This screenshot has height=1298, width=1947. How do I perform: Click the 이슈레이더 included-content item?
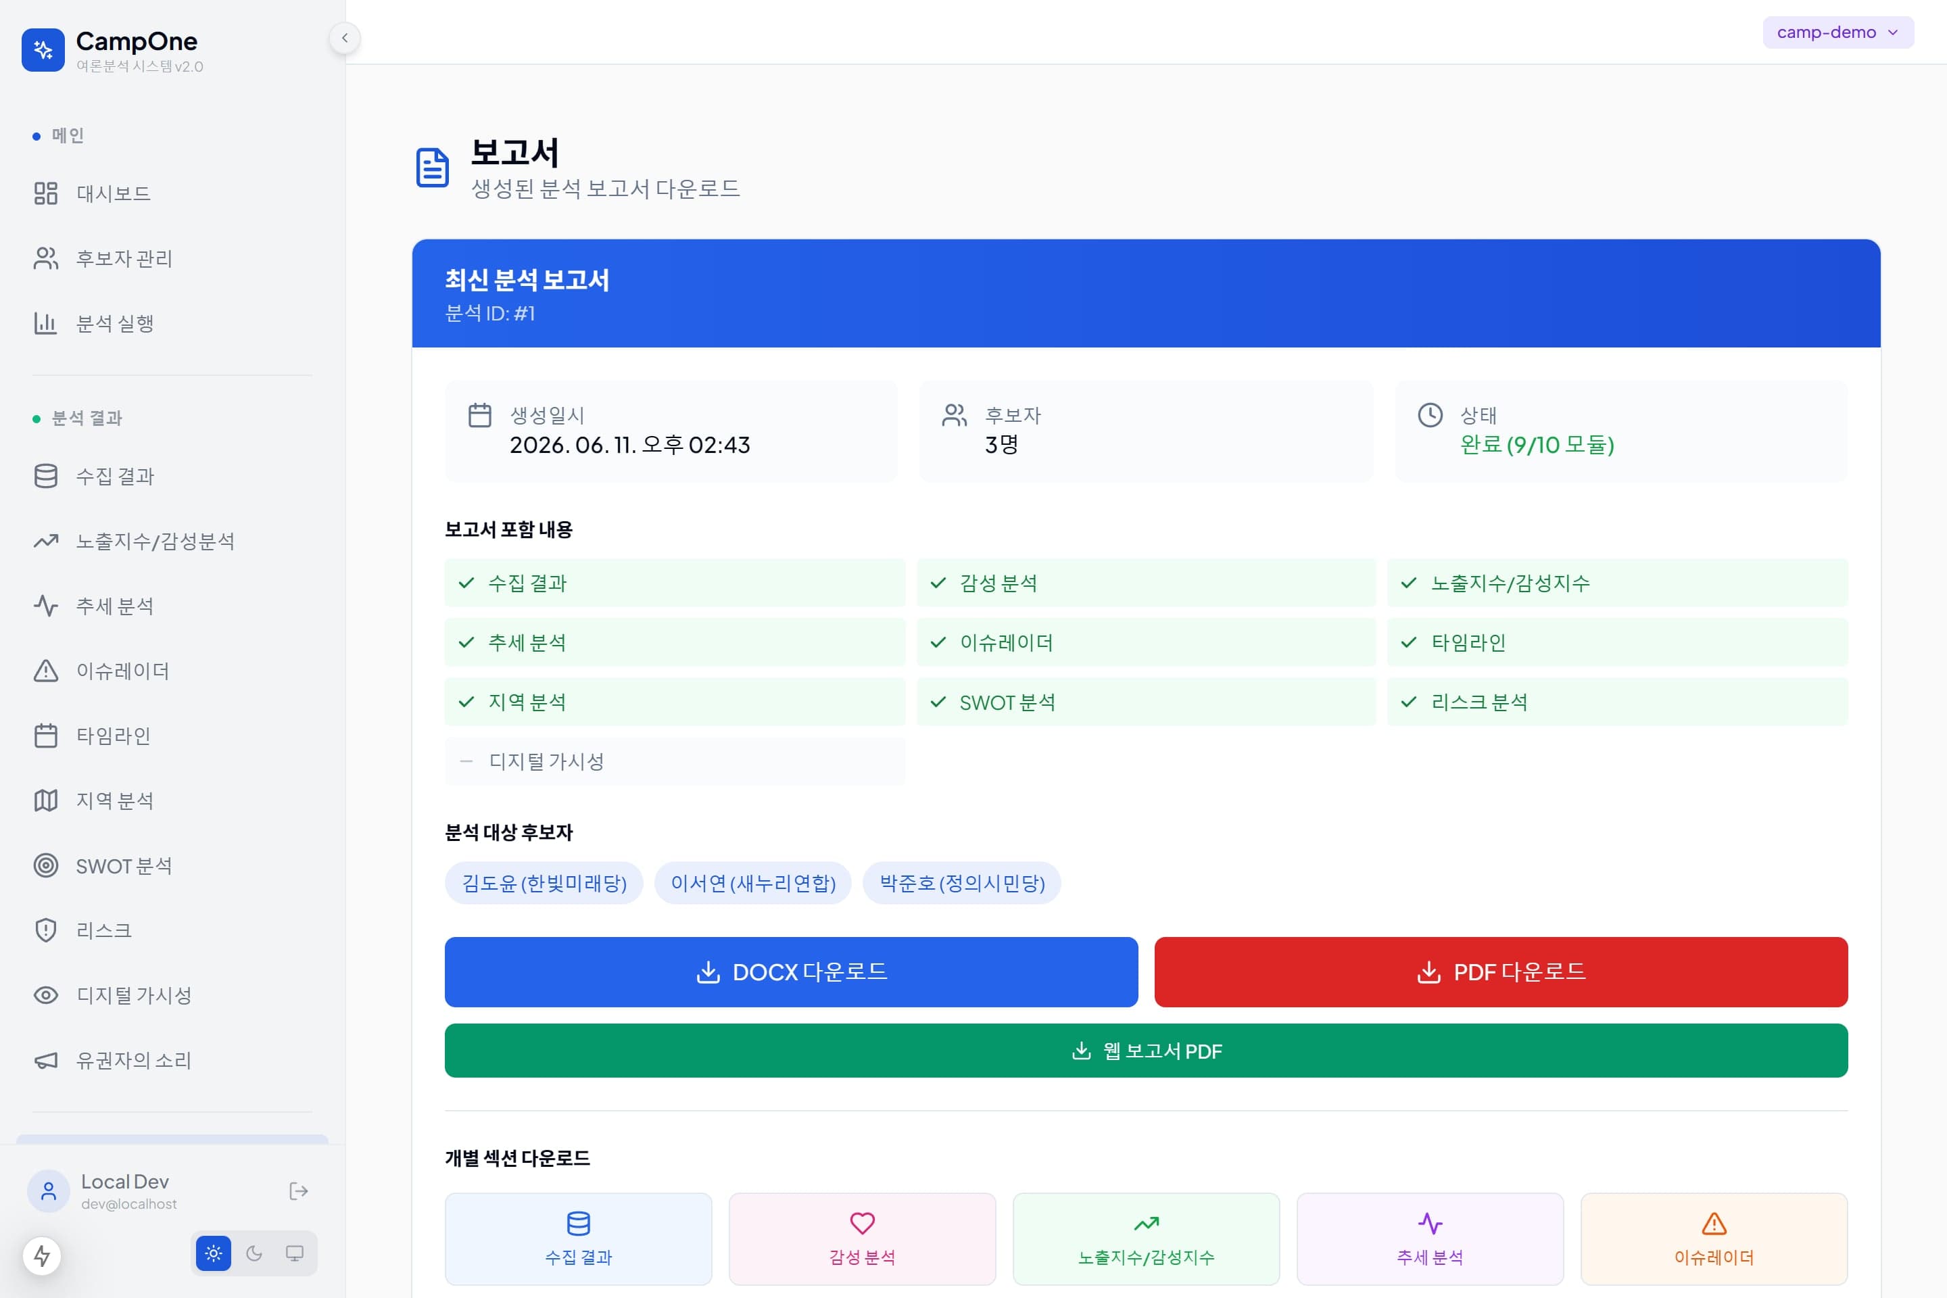[1147, 642]
